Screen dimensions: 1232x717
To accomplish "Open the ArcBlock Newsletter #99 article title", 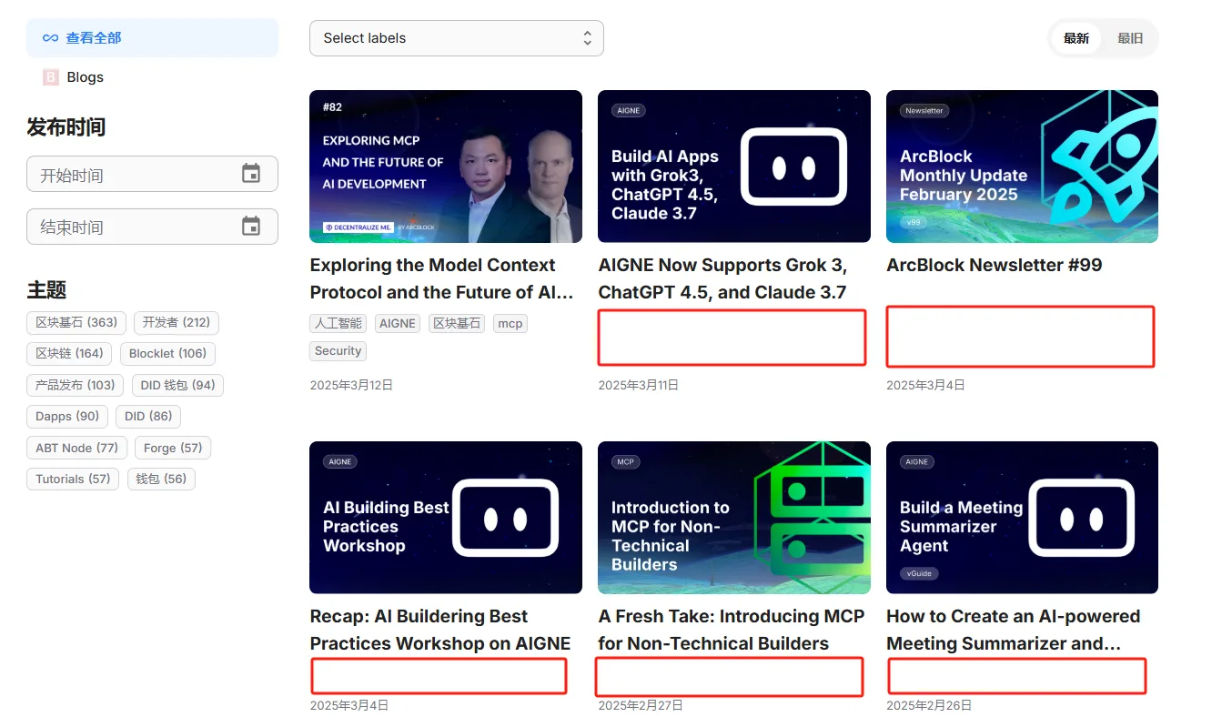I will click(x=994, y=265).
